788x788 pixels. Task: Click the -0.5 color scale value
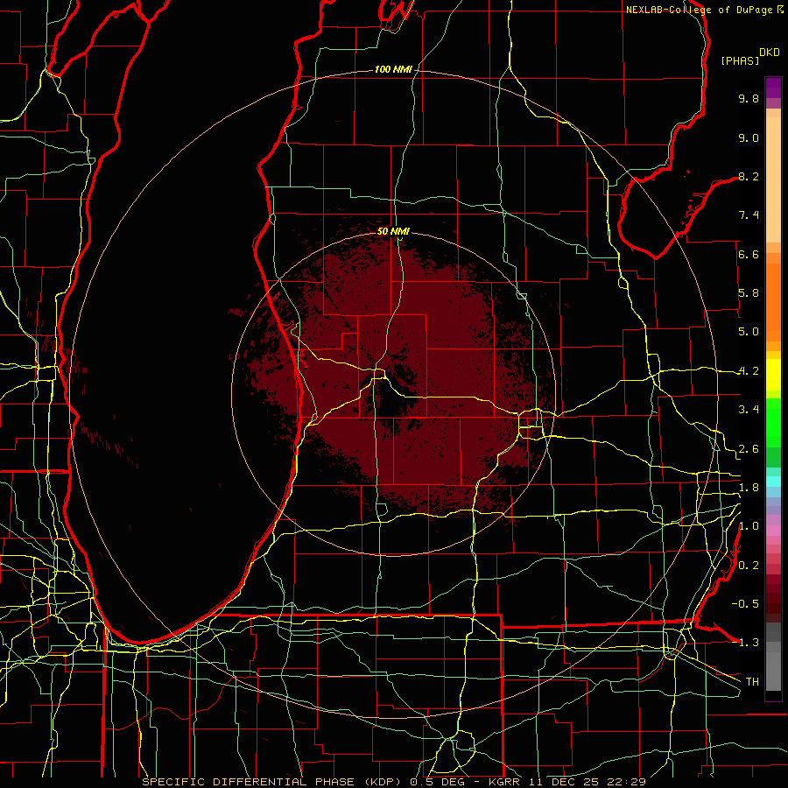click(745, 604)
